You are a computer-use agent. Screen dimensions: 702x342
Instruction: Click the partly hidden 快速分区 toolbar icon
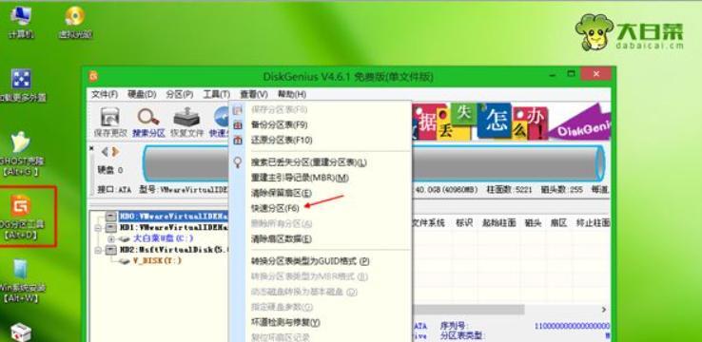[222, 118]
